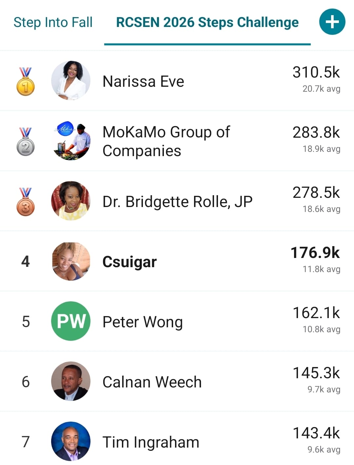Click the gold first-place medal icon
Screen dimensions: 354x465
click(26, 81)
